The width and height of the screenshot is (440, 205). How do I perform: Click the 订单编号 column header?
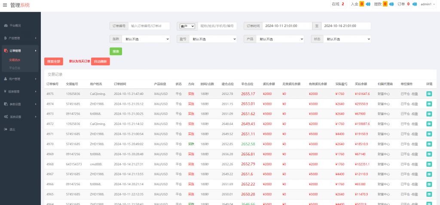(52, 84)
